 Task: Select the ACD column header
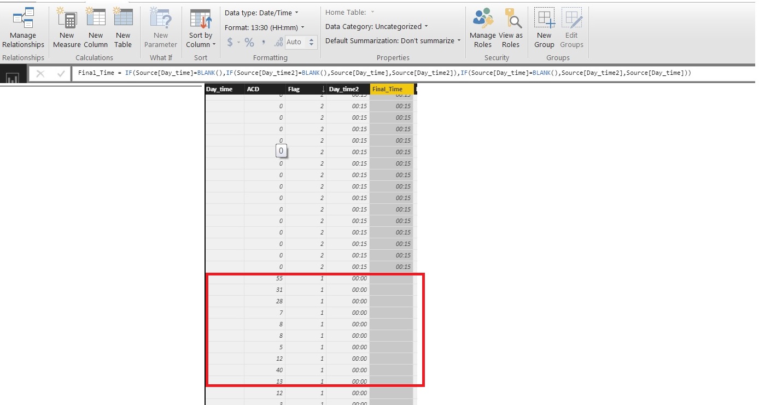[265, 89]
